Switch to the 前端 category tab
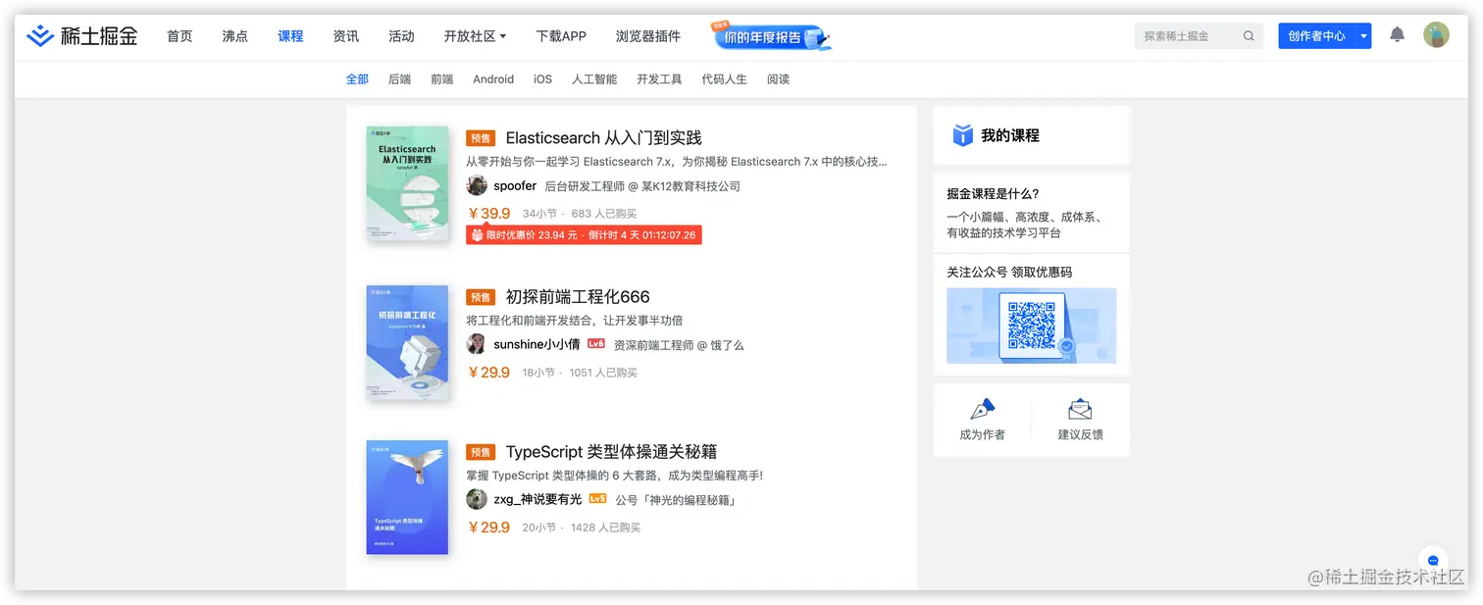Image resolution: width=1483 pixels, height=605 pixels. [441, 79]
